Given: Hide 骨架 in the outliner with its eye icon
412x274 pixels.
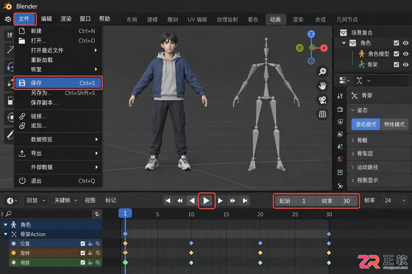Looking at the screenshot, I should pyautogui.click(x=406, y=65).
